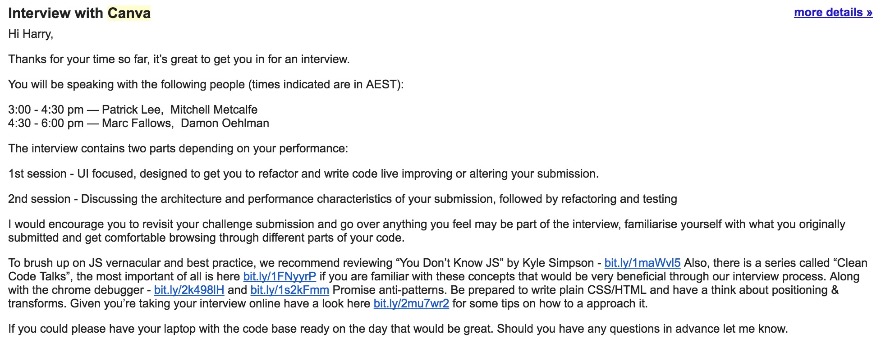Click the "1st session" text
The width and height of the screenshot is (881, 348).
coord(37,174)
